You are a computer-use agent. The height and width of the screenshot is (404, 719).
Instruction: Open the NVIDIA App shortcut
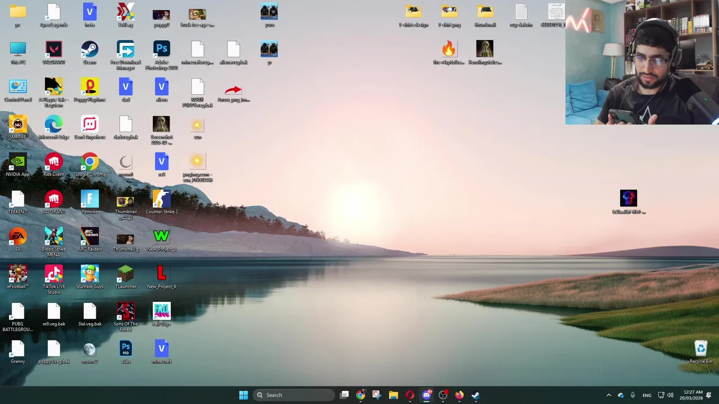(x=17, y=166)
